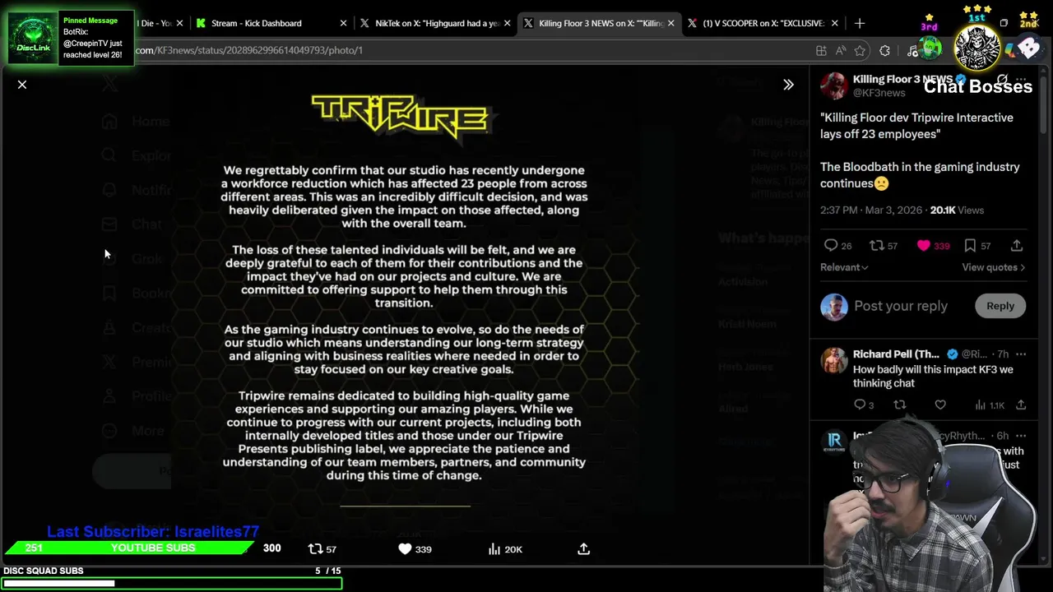This screenshot has width=1053, height=592.
Task: Switch to the I Die - You tab
Action: (154, 23)
